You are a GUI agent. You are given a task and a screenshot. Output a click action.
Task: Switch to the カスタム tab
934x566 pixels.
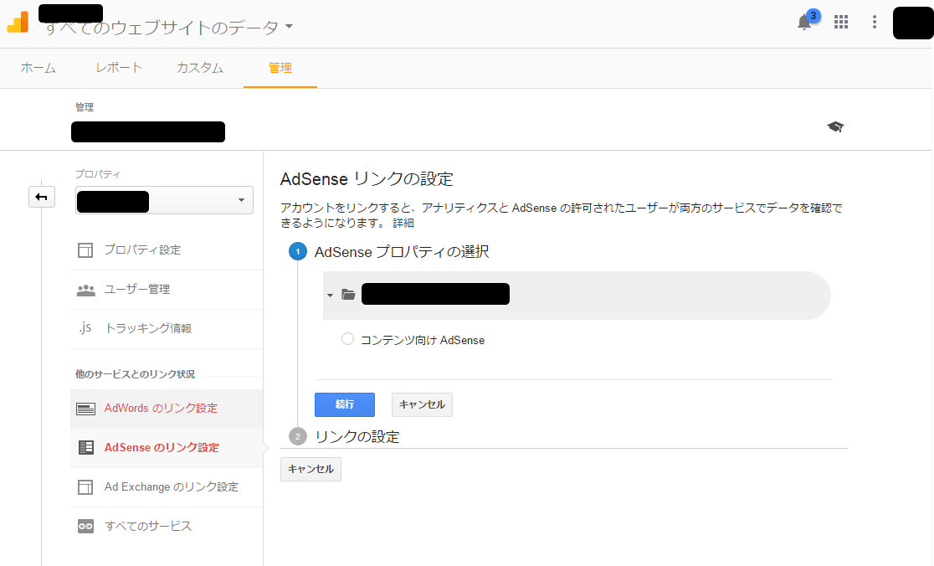tap(199, 68)
